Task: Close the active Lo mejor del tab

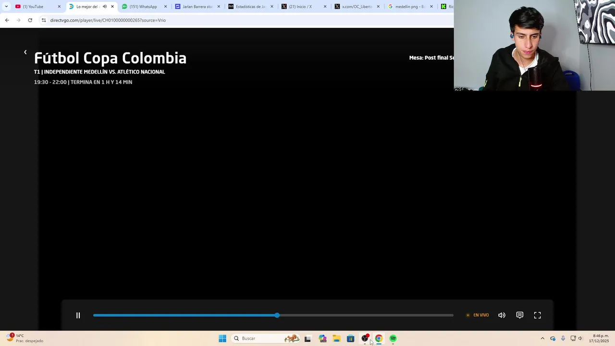Action: pyautogui.click(x=112, y=7)
